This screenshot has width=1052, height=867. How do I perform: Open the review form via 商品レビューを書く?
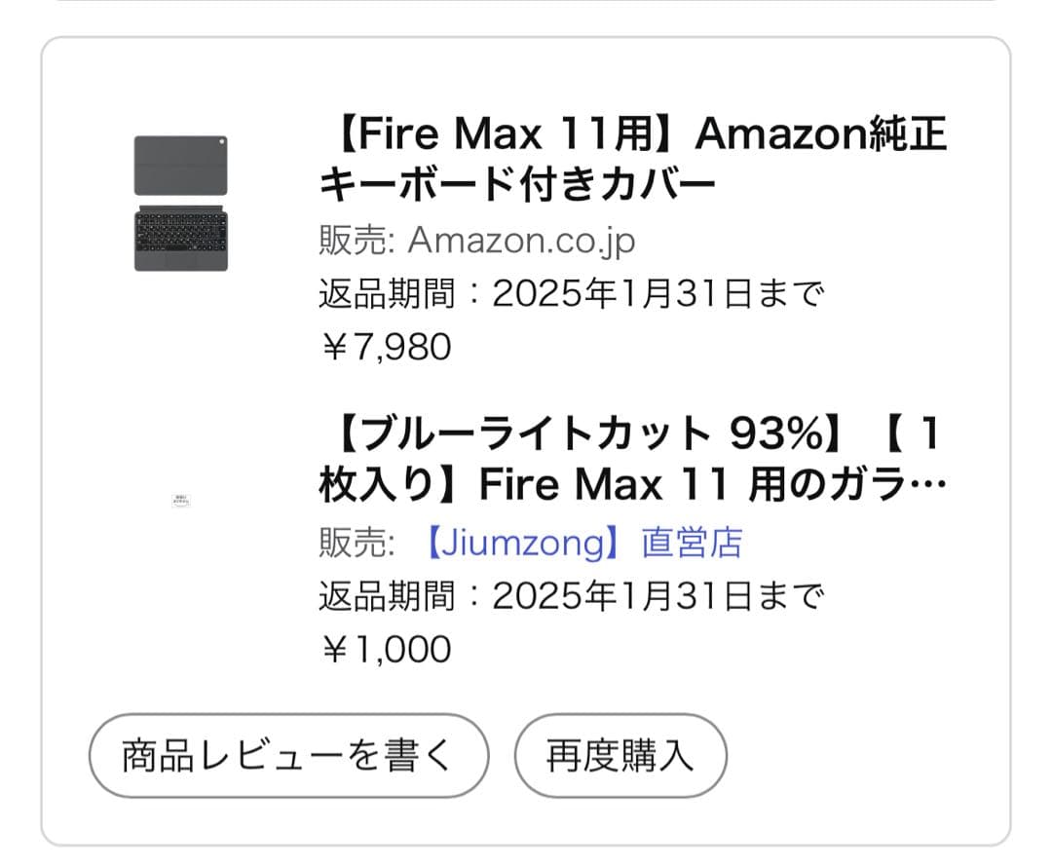coord(288,754)
